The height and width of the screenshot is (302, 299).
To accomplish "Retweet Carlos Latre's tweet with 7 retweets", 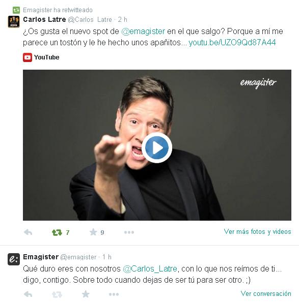I will [x=57, y=232].
